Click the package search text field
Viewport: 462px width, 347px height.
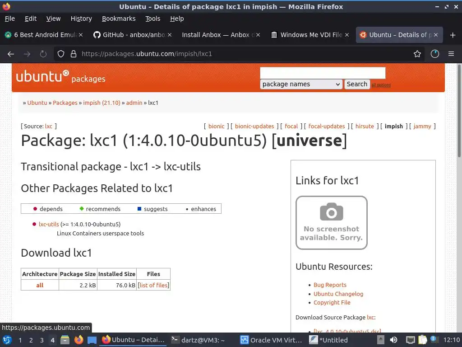(x=323, y=73)
